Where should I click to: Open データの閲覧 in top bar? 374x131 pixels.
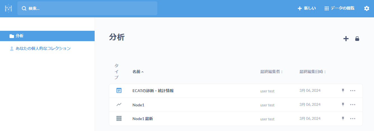339,8
